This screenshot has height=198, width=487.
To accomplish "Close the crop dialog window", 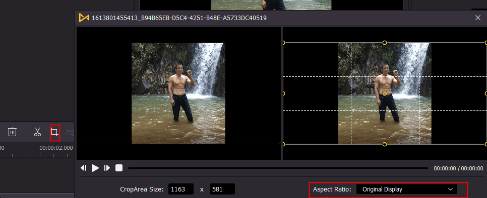I will (x=478, y=18).
